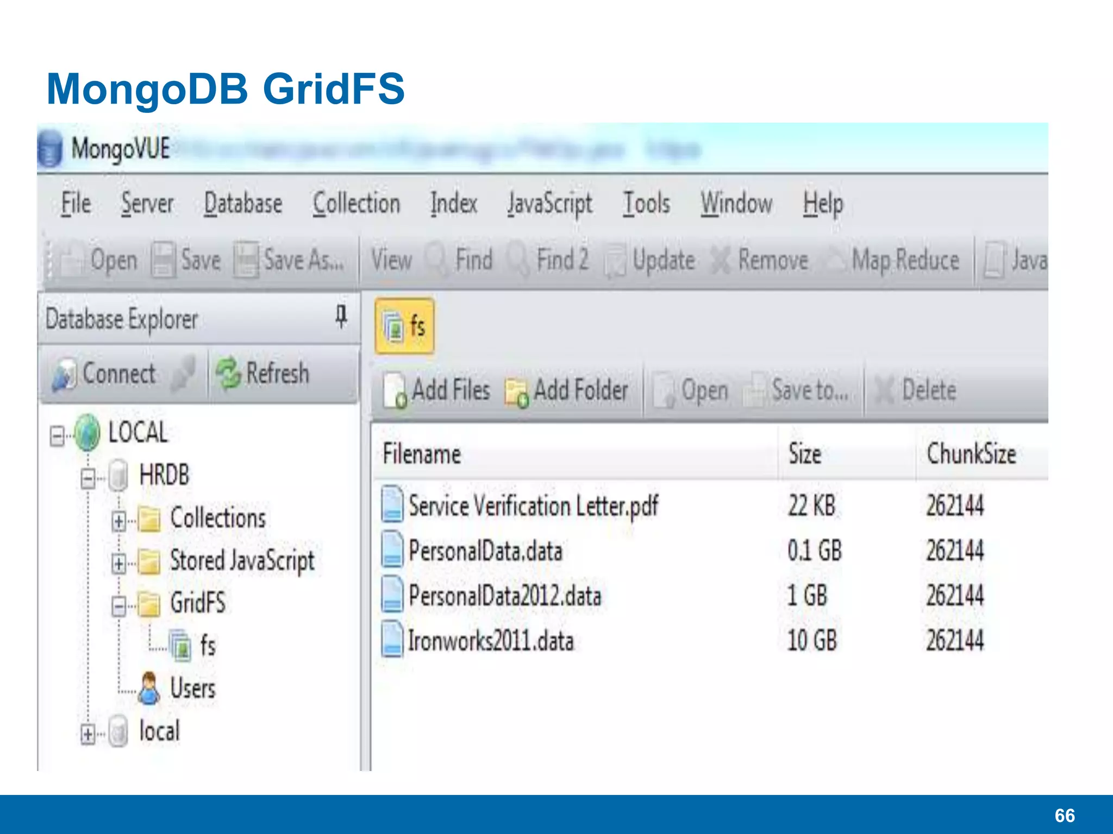
Task: Expand the Stored JavaScript folder
Action: 118,563
